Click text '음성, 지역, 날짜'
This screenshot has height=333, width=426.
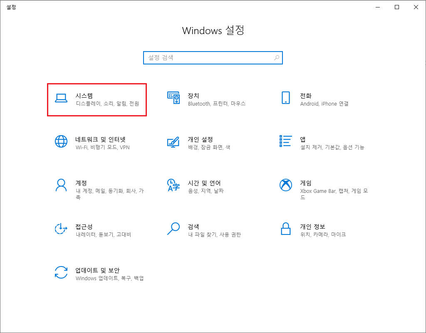tap(206, 191)
